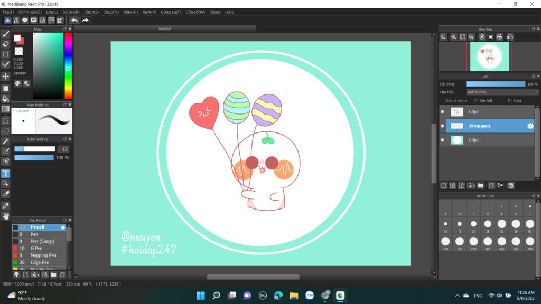Click the layer Độ trong opacity slider
The image size is (541, 304).
pyautogui.click(x=496, y=84)
